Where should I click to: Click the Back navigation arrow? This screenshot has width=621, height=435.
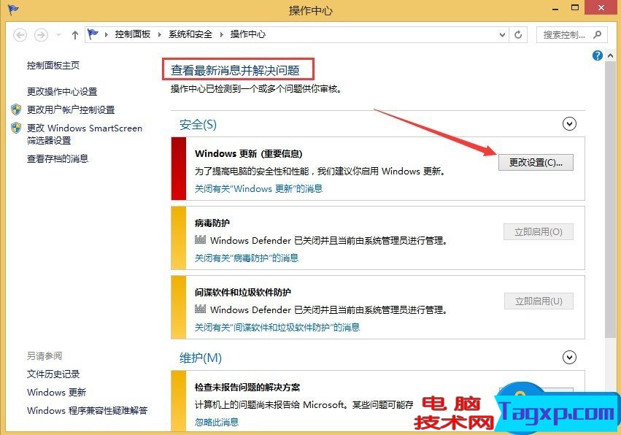pyautogui.click(x=20, y=35)
